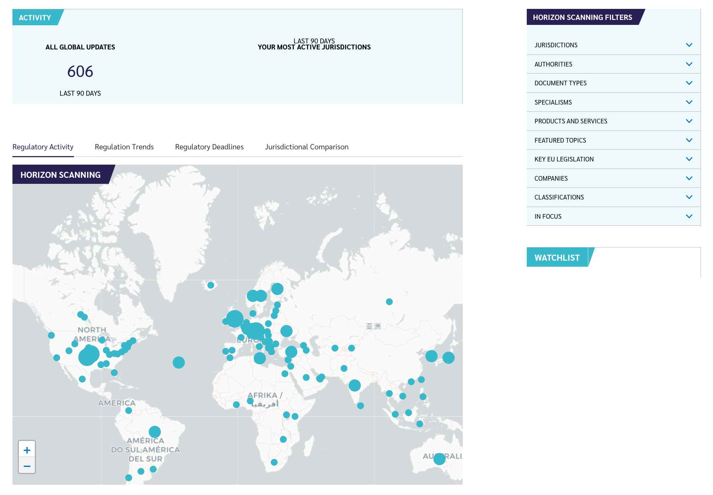Open the Regulatory Deadlines tab

pos(209,147)
